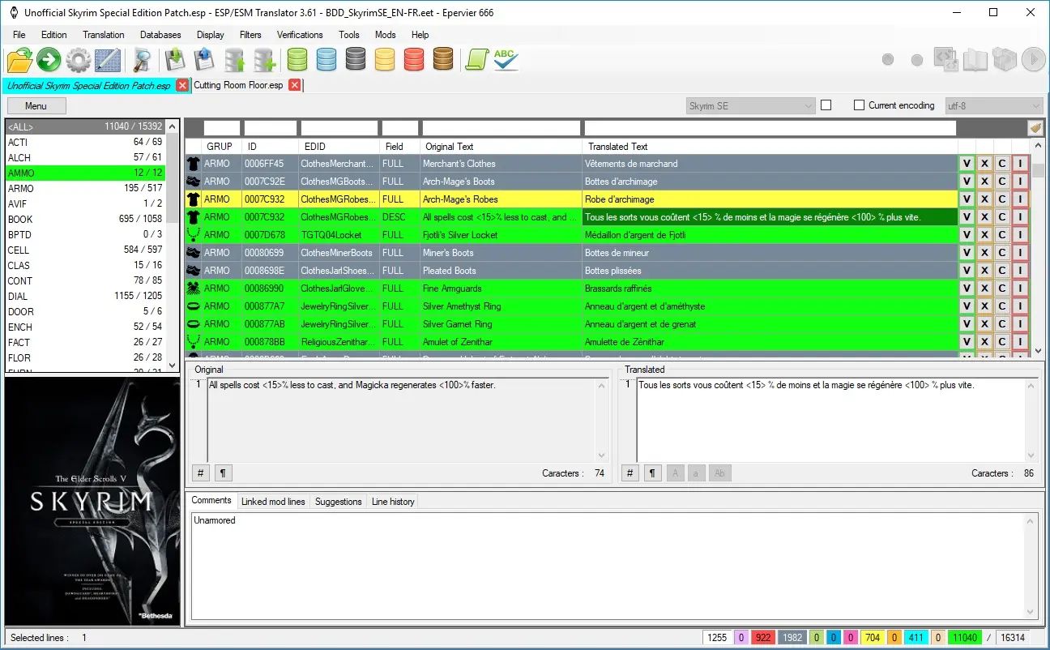Switch to the Cutting Room Floor.esp tab
The height and width of the screenshot is (650, 1050).
(238, 85)
